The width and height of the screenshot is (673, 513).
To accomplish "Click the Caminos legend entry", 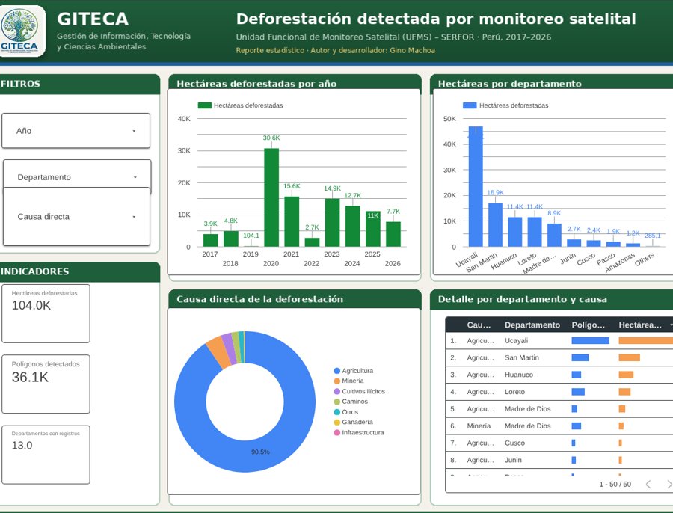I will coord(351,402).
